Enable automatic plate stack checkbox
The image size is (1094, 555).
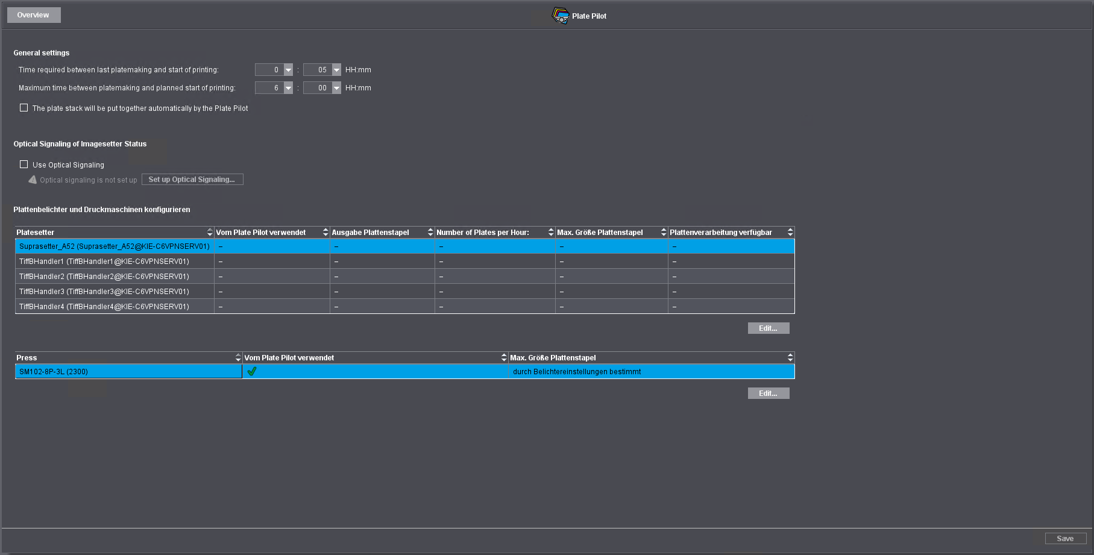click(24, 108)
